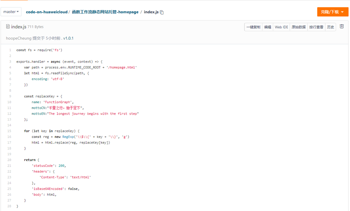Viewport: 350px width, 211px height.
Task: Click the mottoCN Chinese string line
Action: [x=57, y=108]
